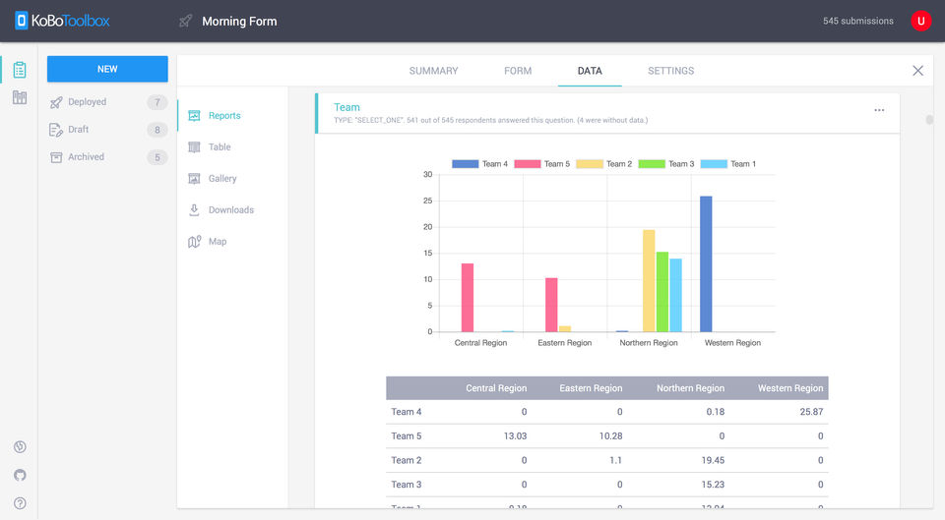Click the Map pin icon
The width and height of the screenshot is (945, 520).
click(194, 242)
